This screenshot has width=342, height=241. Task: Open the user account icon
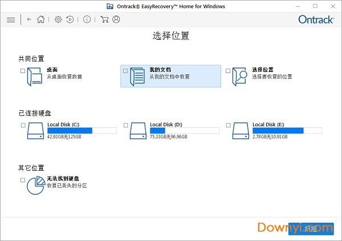116,19
